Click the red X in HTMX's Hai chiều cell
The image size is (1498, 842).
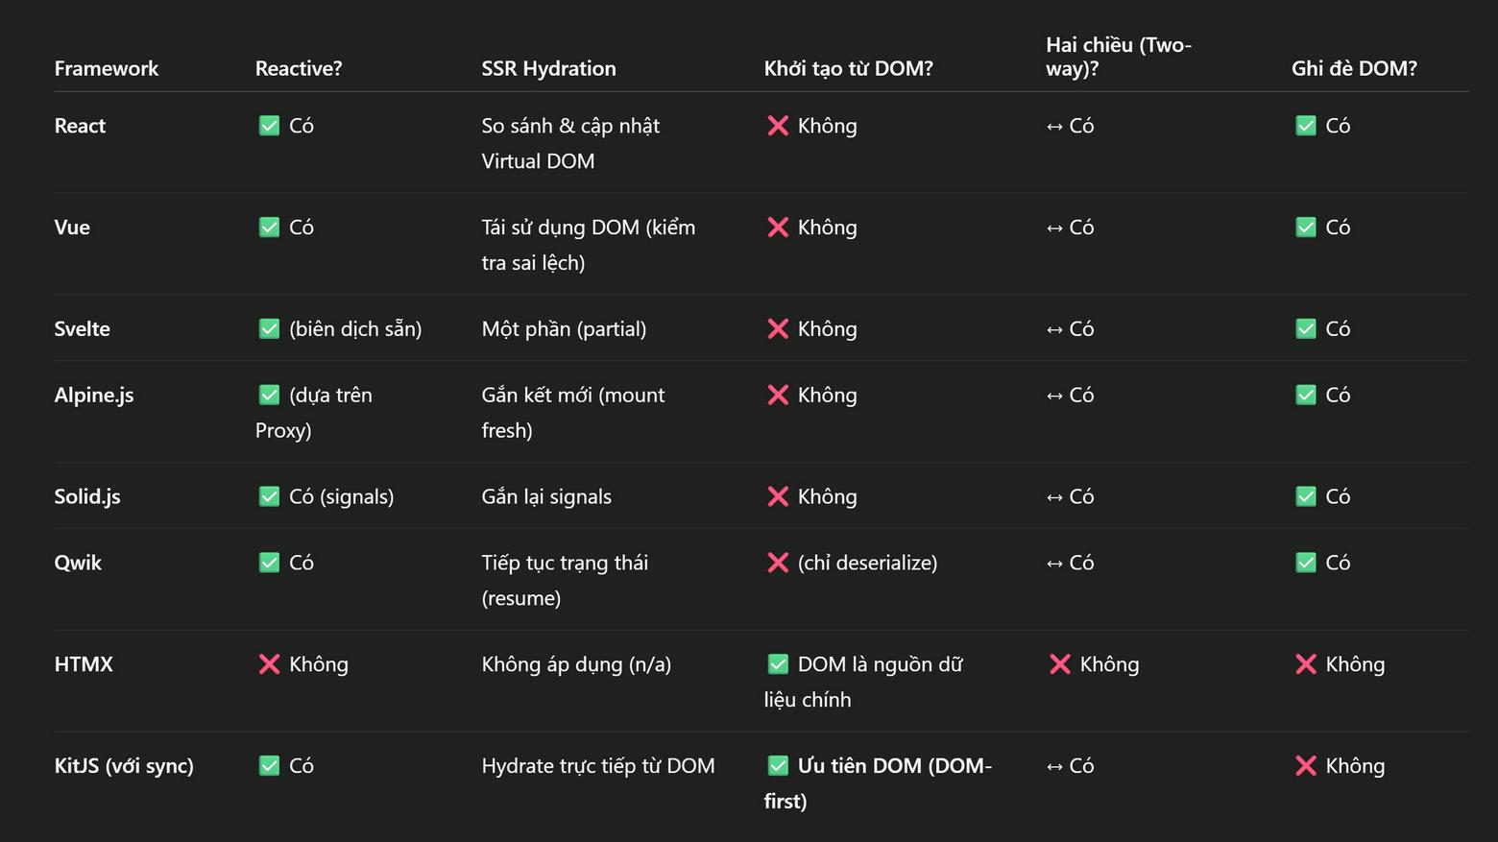point(1060,664)
